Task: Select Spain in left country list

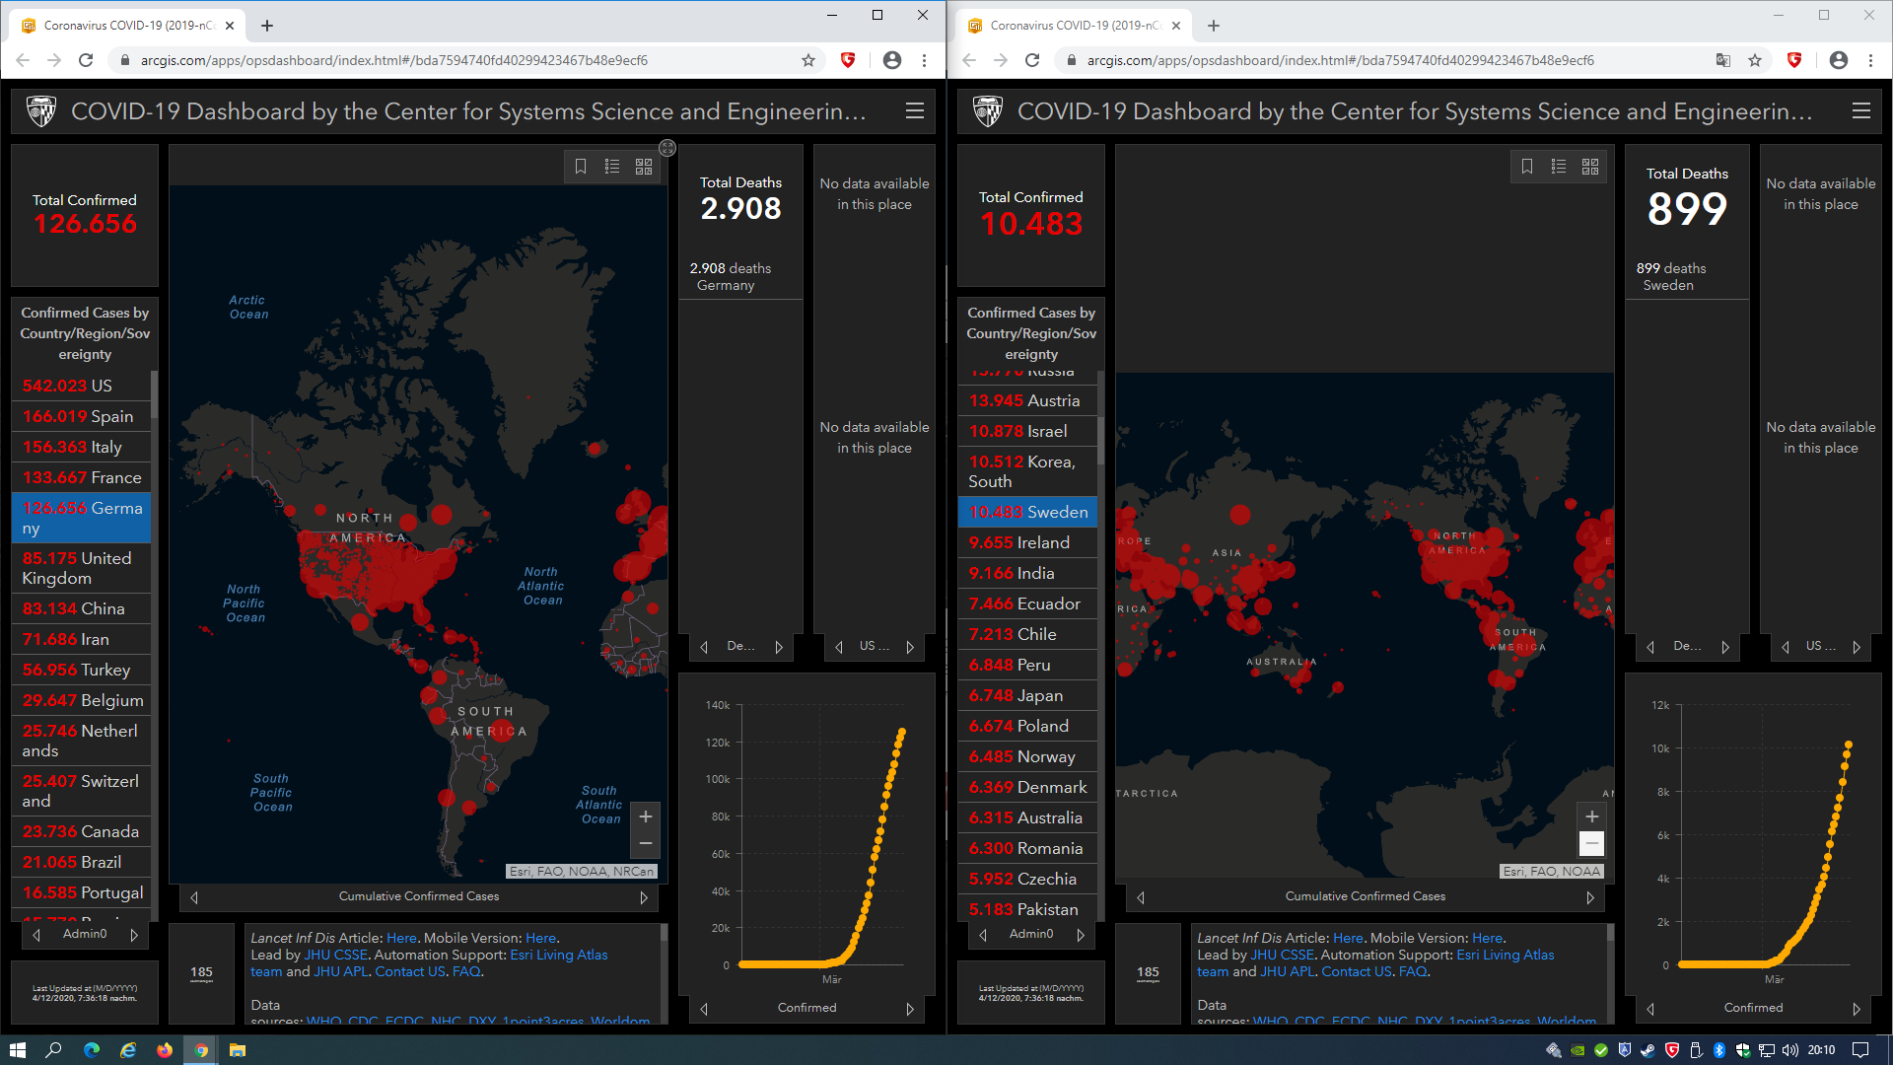Action: click(x=82, y=416)
